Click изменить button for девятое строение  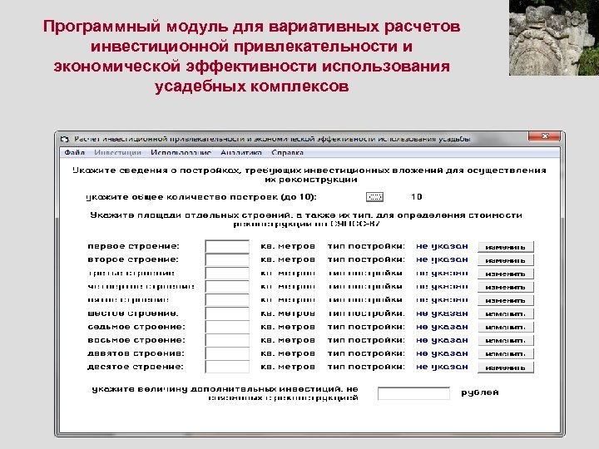tap(506, 354)
